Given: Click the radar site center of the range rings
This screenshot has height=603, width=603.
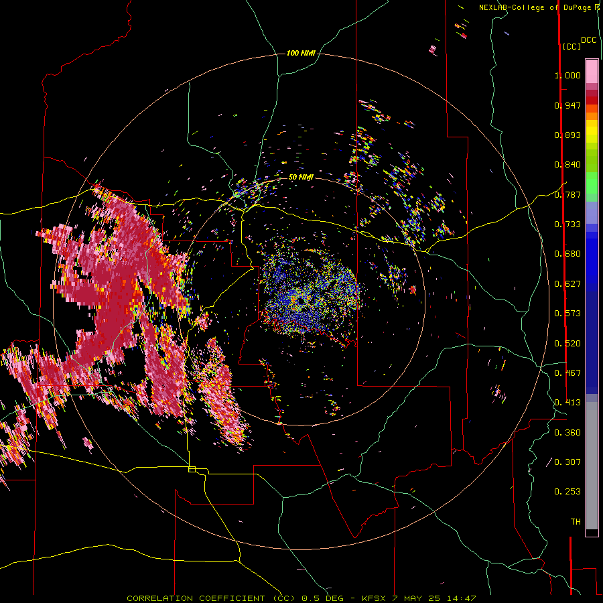Looking at the screenshot, I should click(301, 301).
